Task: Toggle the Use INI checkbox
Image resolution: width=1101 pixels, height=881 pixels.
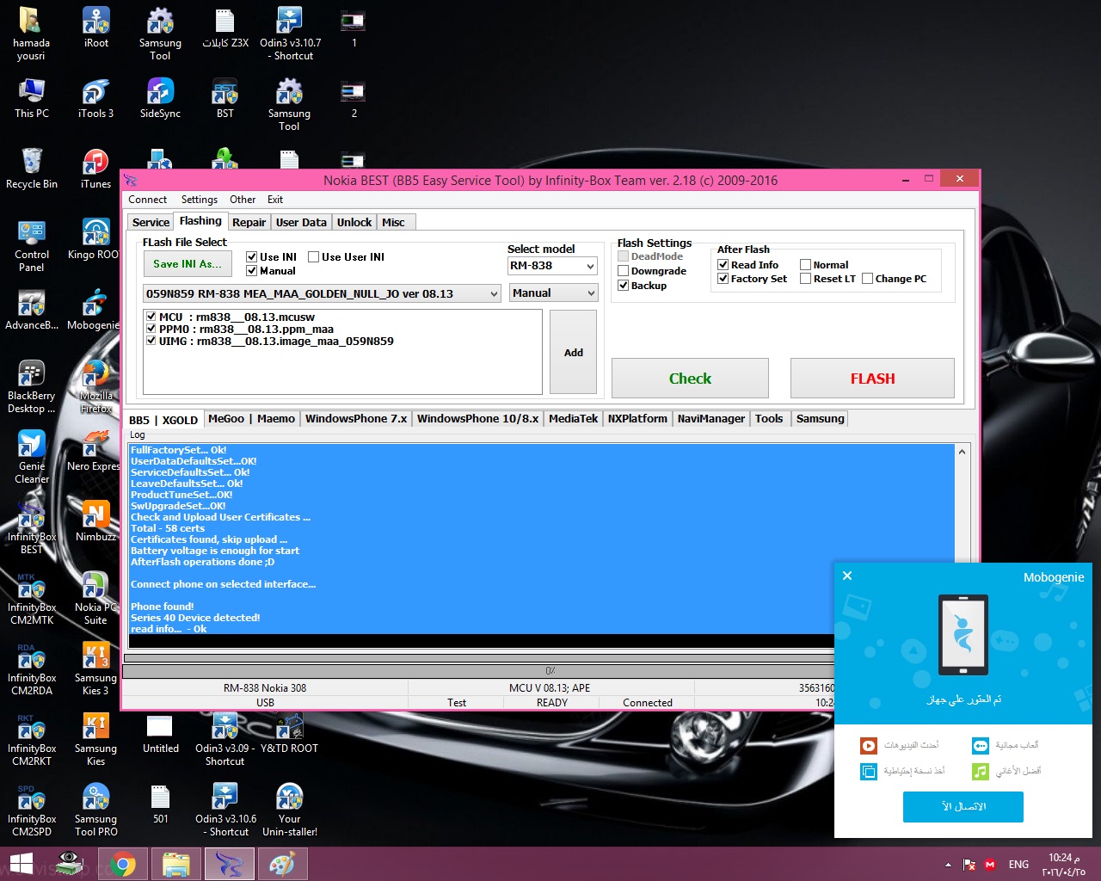Action: (x=252, y=256)
